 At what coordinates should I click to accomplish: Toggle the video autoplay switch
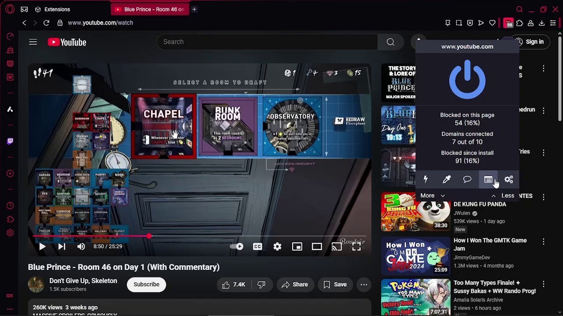[237, 247]
